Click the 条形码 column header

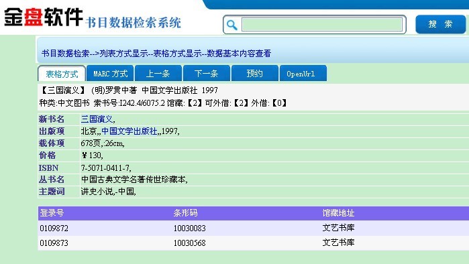pyautogui.click(x=185, y=213)
